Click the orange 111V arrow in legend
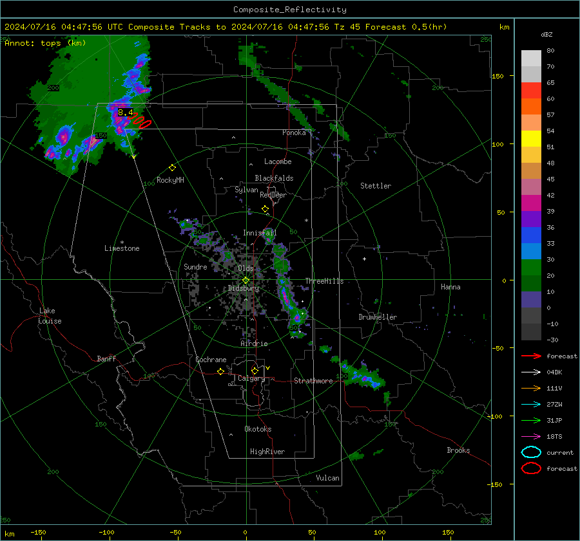The height and width of the screenshot is (541, 580). (531, 388)
